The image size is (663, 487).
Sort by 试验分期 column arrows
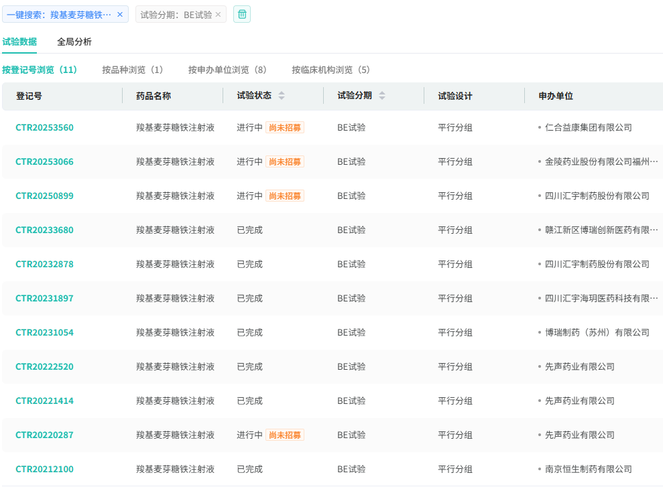(x=382, y=96)
